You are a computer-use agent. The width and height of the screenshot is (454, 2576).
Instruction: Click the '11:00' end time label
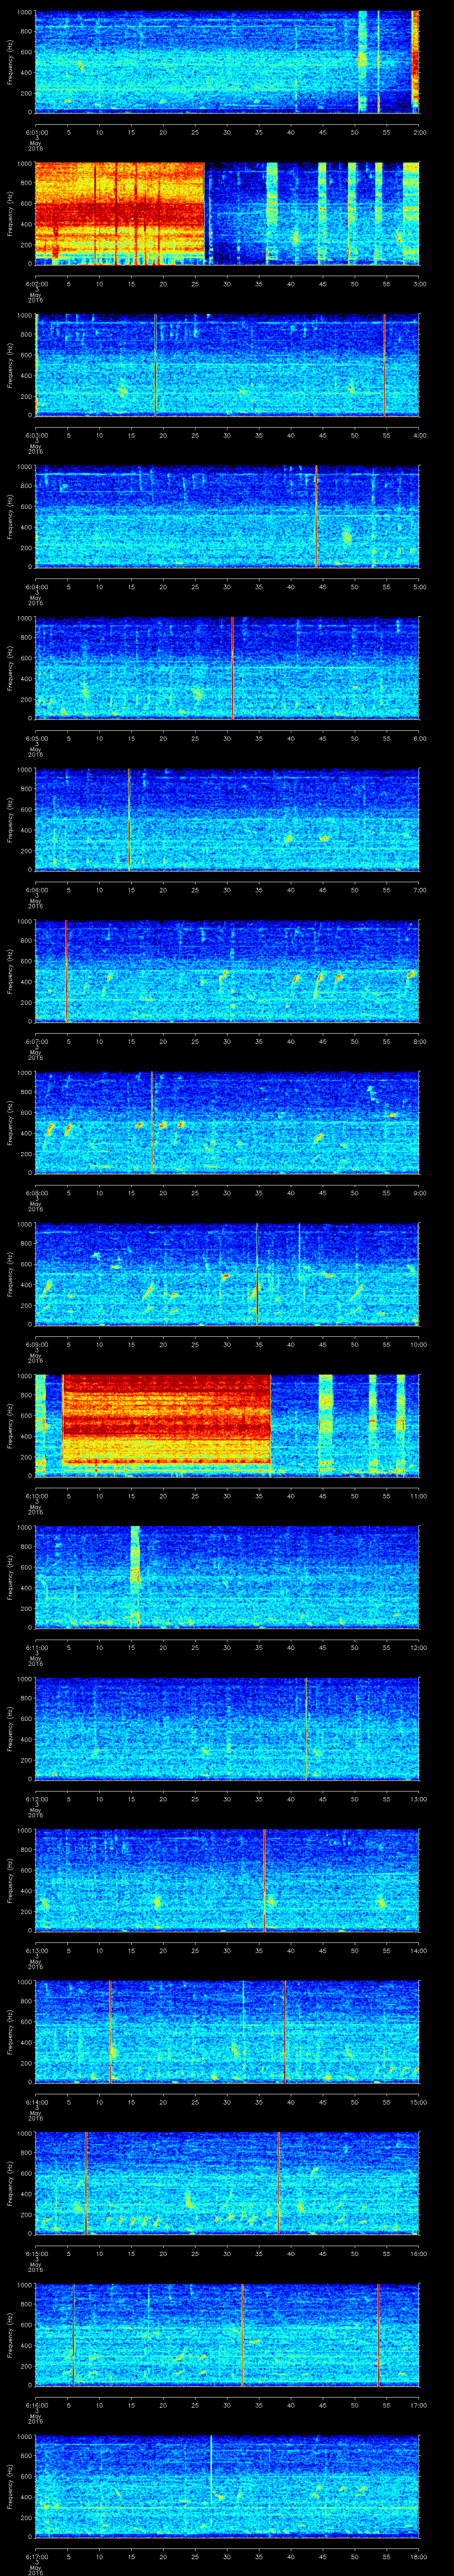click(418, 1496)
